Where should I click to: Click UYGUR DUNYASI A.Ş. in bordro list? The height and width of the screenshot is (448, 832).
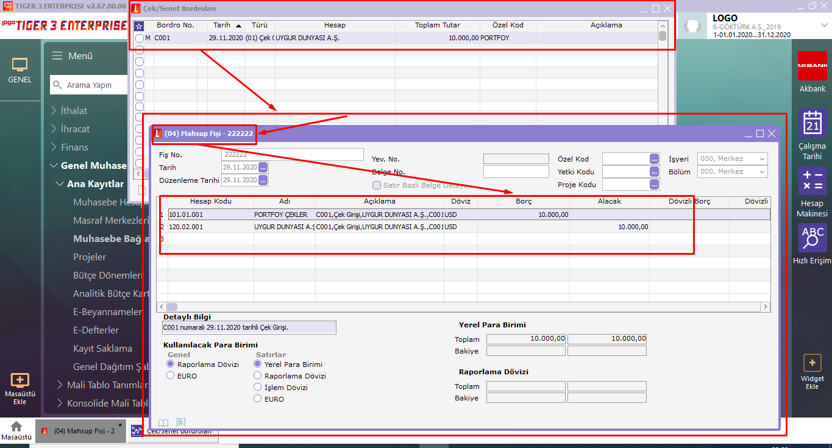click(x=307, y=38)
